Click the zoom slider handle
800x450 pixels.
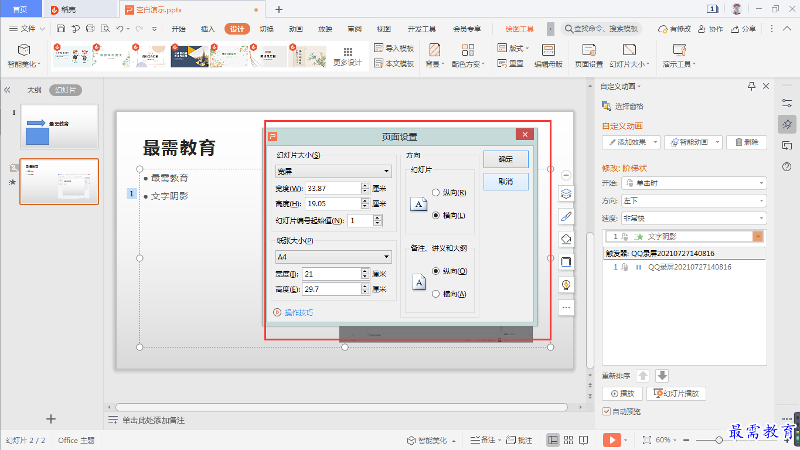[x=719, y=440]
